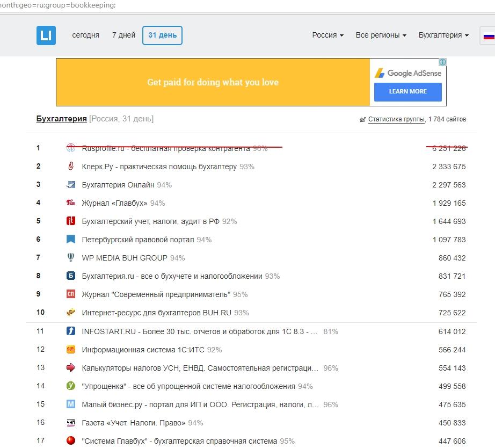Open the Бухгалтерия category dropdown
Image resolution: width=495 pixels, height=448 pixels.
[x=443, y=35]
